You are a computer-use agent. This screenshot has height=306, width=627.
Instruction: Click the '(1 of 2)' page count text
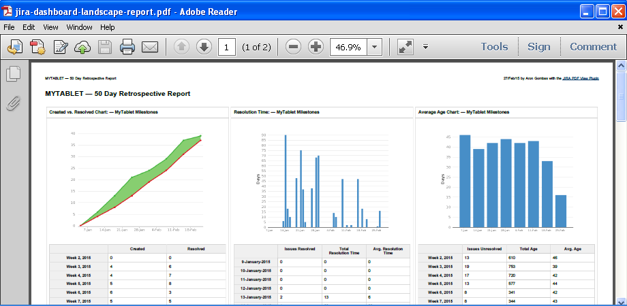coord(256,47)
